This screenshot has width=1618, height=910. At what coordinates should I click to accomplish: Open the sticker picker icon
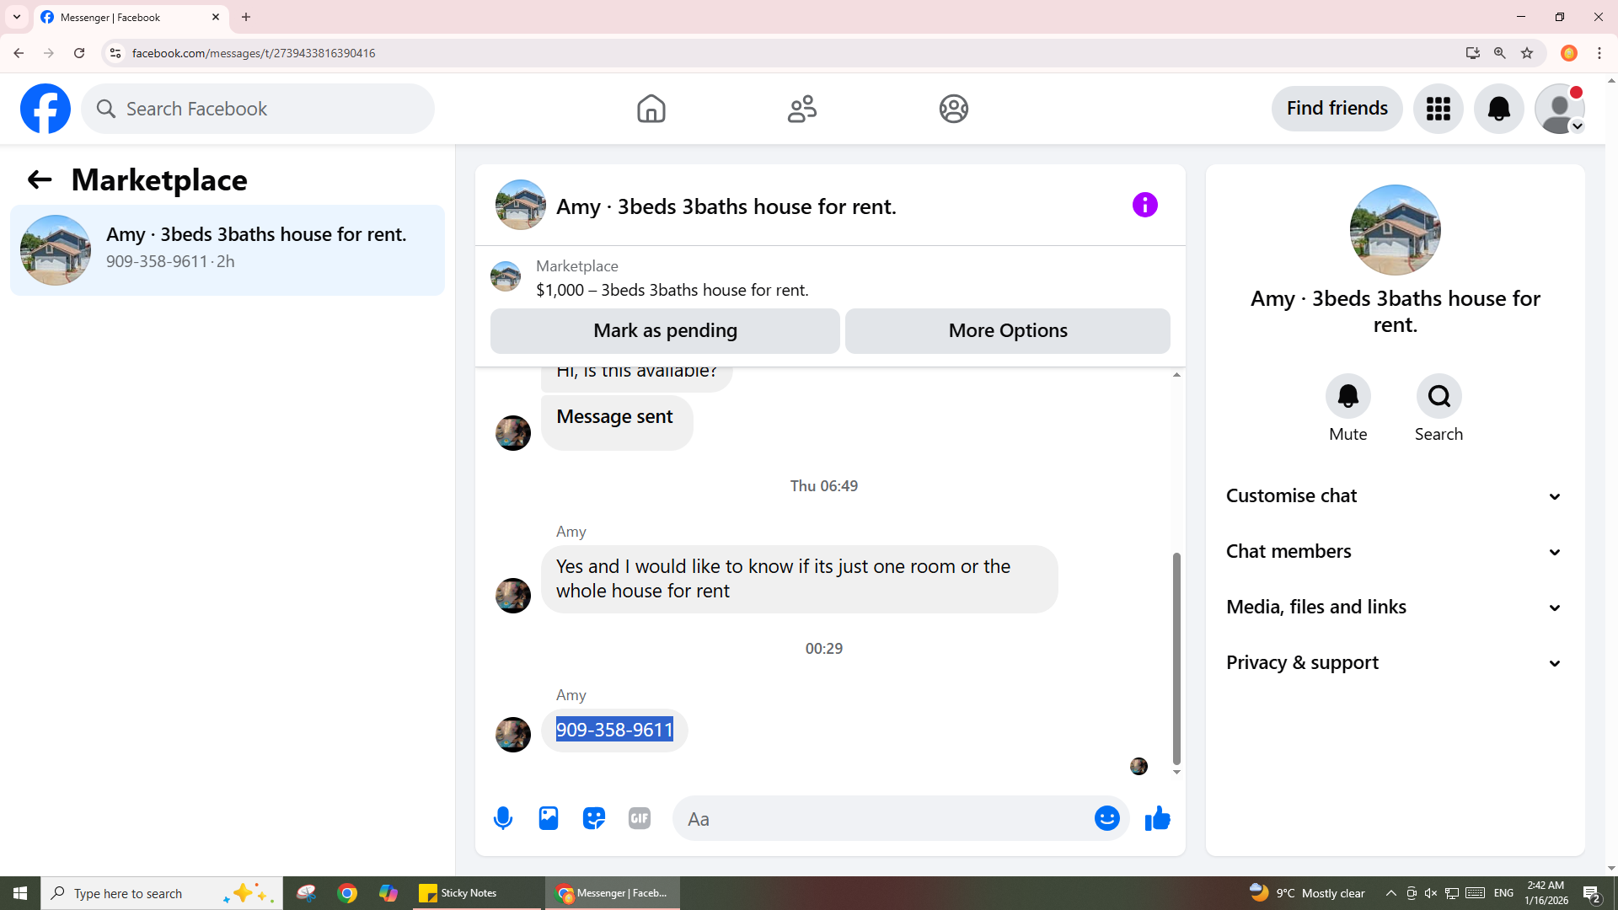594,818
